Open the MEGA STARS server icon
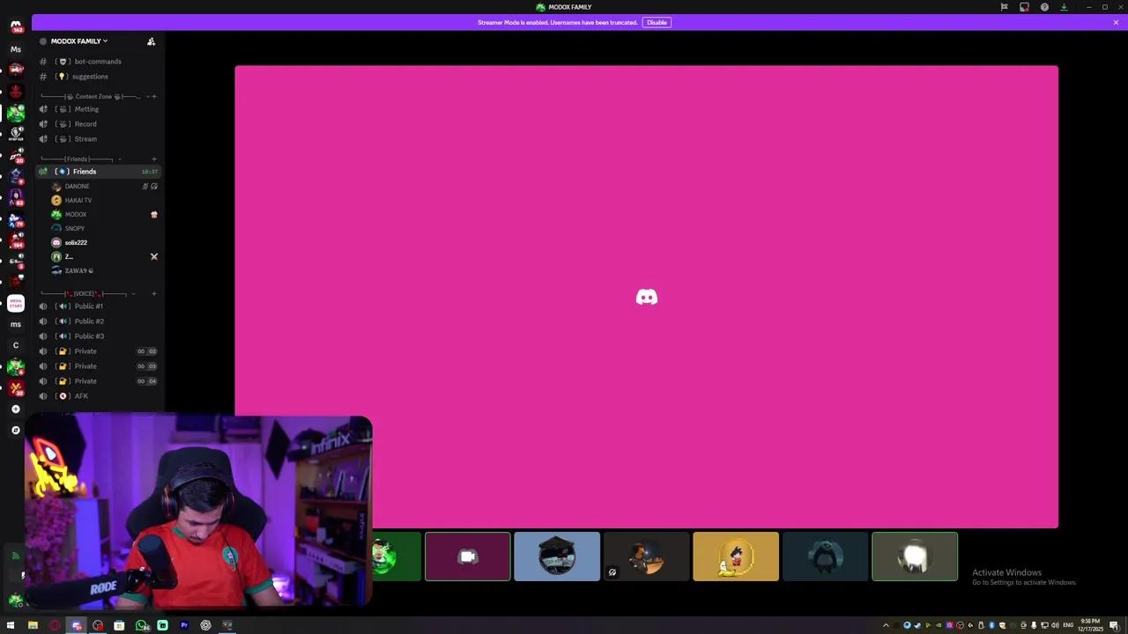The width and height of the screenshot is (1128, 634). coord(15,304)
